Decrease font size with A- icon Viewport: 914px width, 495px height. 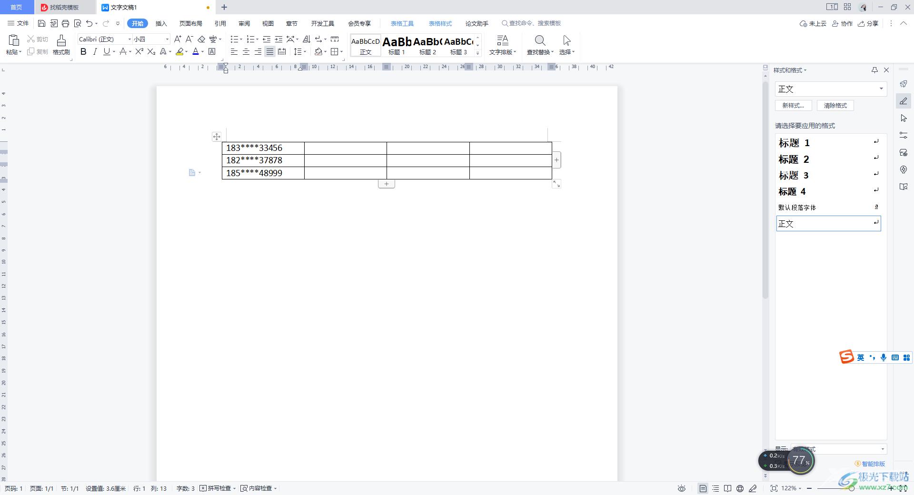(x=189, y=39)
